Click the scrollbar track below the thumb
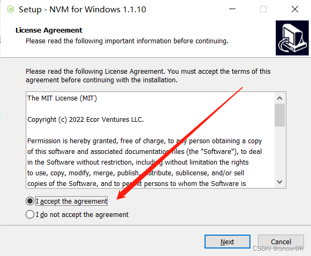The image size is (311, 256). (279, 151)
